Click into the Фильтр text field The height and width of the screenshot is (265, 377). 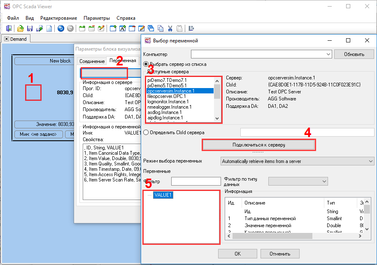196,181
